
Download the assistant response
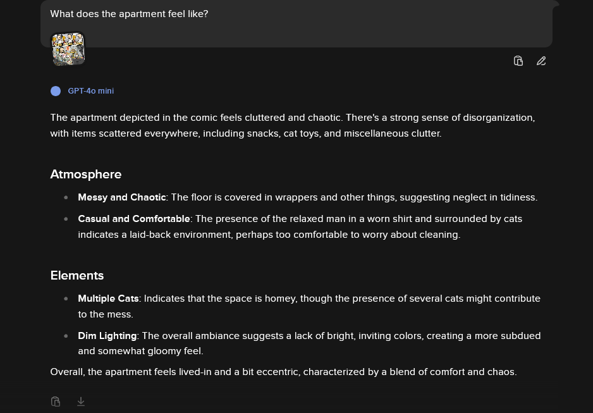click(81, 402)
